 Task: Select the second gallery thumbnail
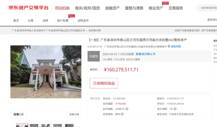[34, 125]
